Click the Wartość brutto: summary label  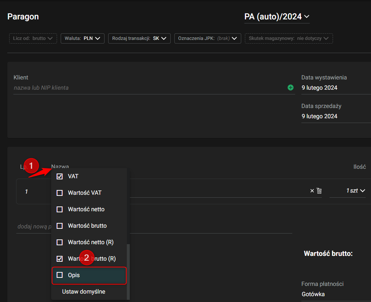click(x=328, y=253)
